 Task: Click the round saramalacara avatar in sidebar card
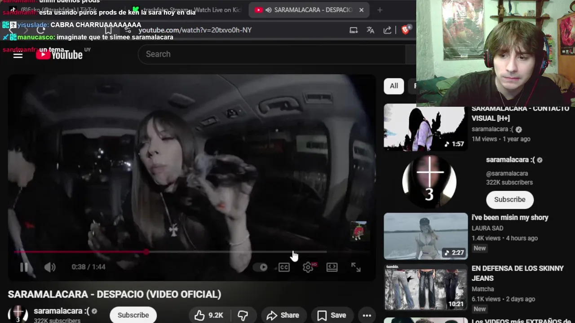click(x=429, y=182)
